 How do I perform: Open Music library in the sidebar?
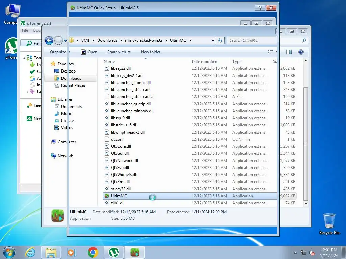coord(67,114)
